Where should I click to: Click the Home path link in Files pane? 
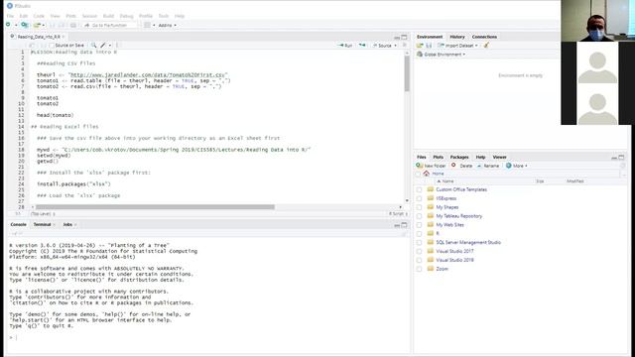tap(438, 174)
